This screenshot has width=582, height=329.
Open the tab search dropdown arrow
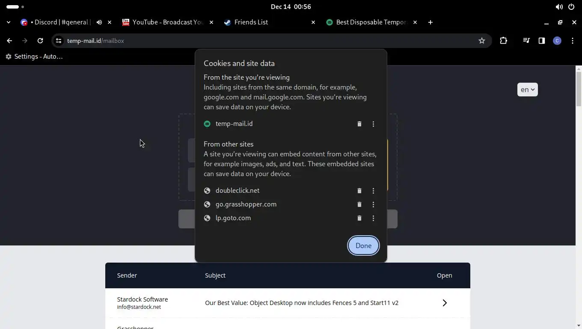click(x=9, y=22)
